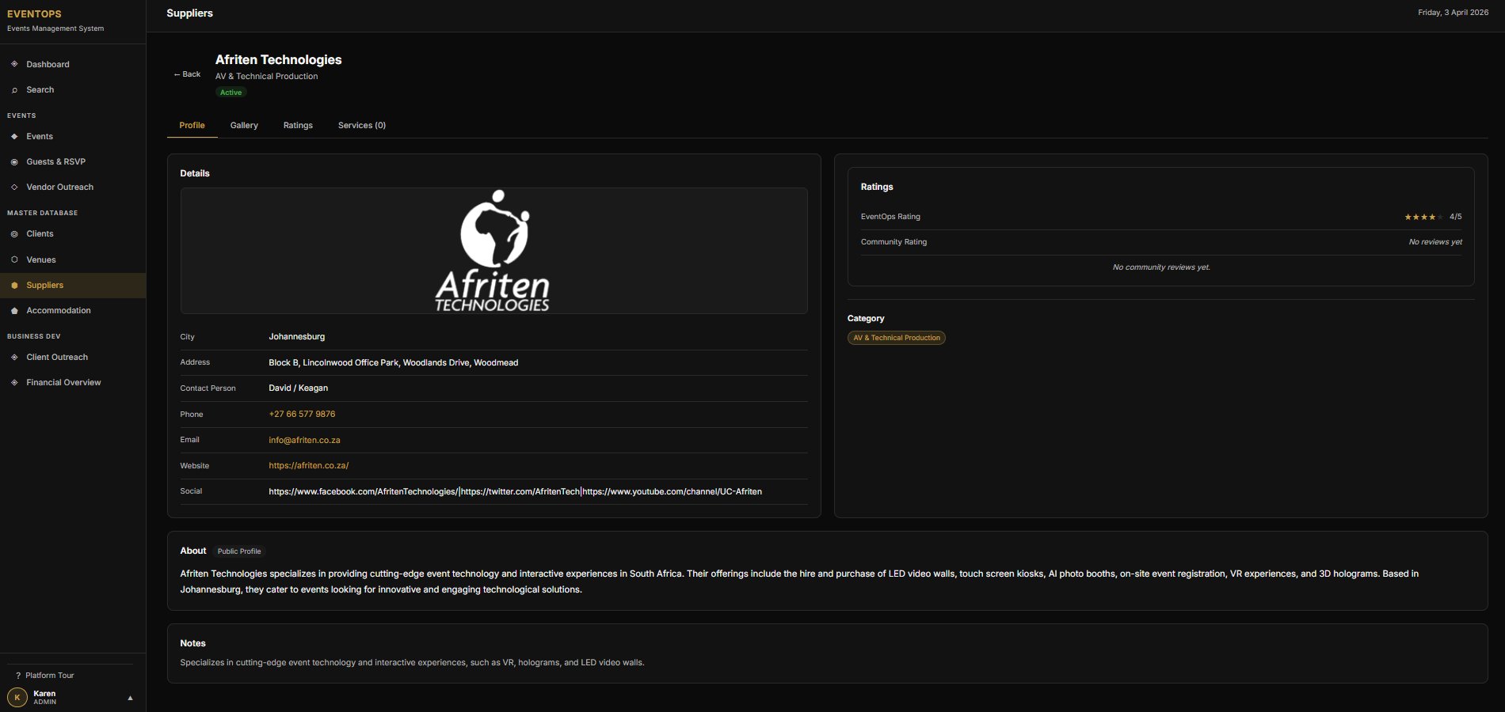Open Client Outreach in the sidebar
The width and height of the screenshot is (1505, 712).
click(73, 358)
